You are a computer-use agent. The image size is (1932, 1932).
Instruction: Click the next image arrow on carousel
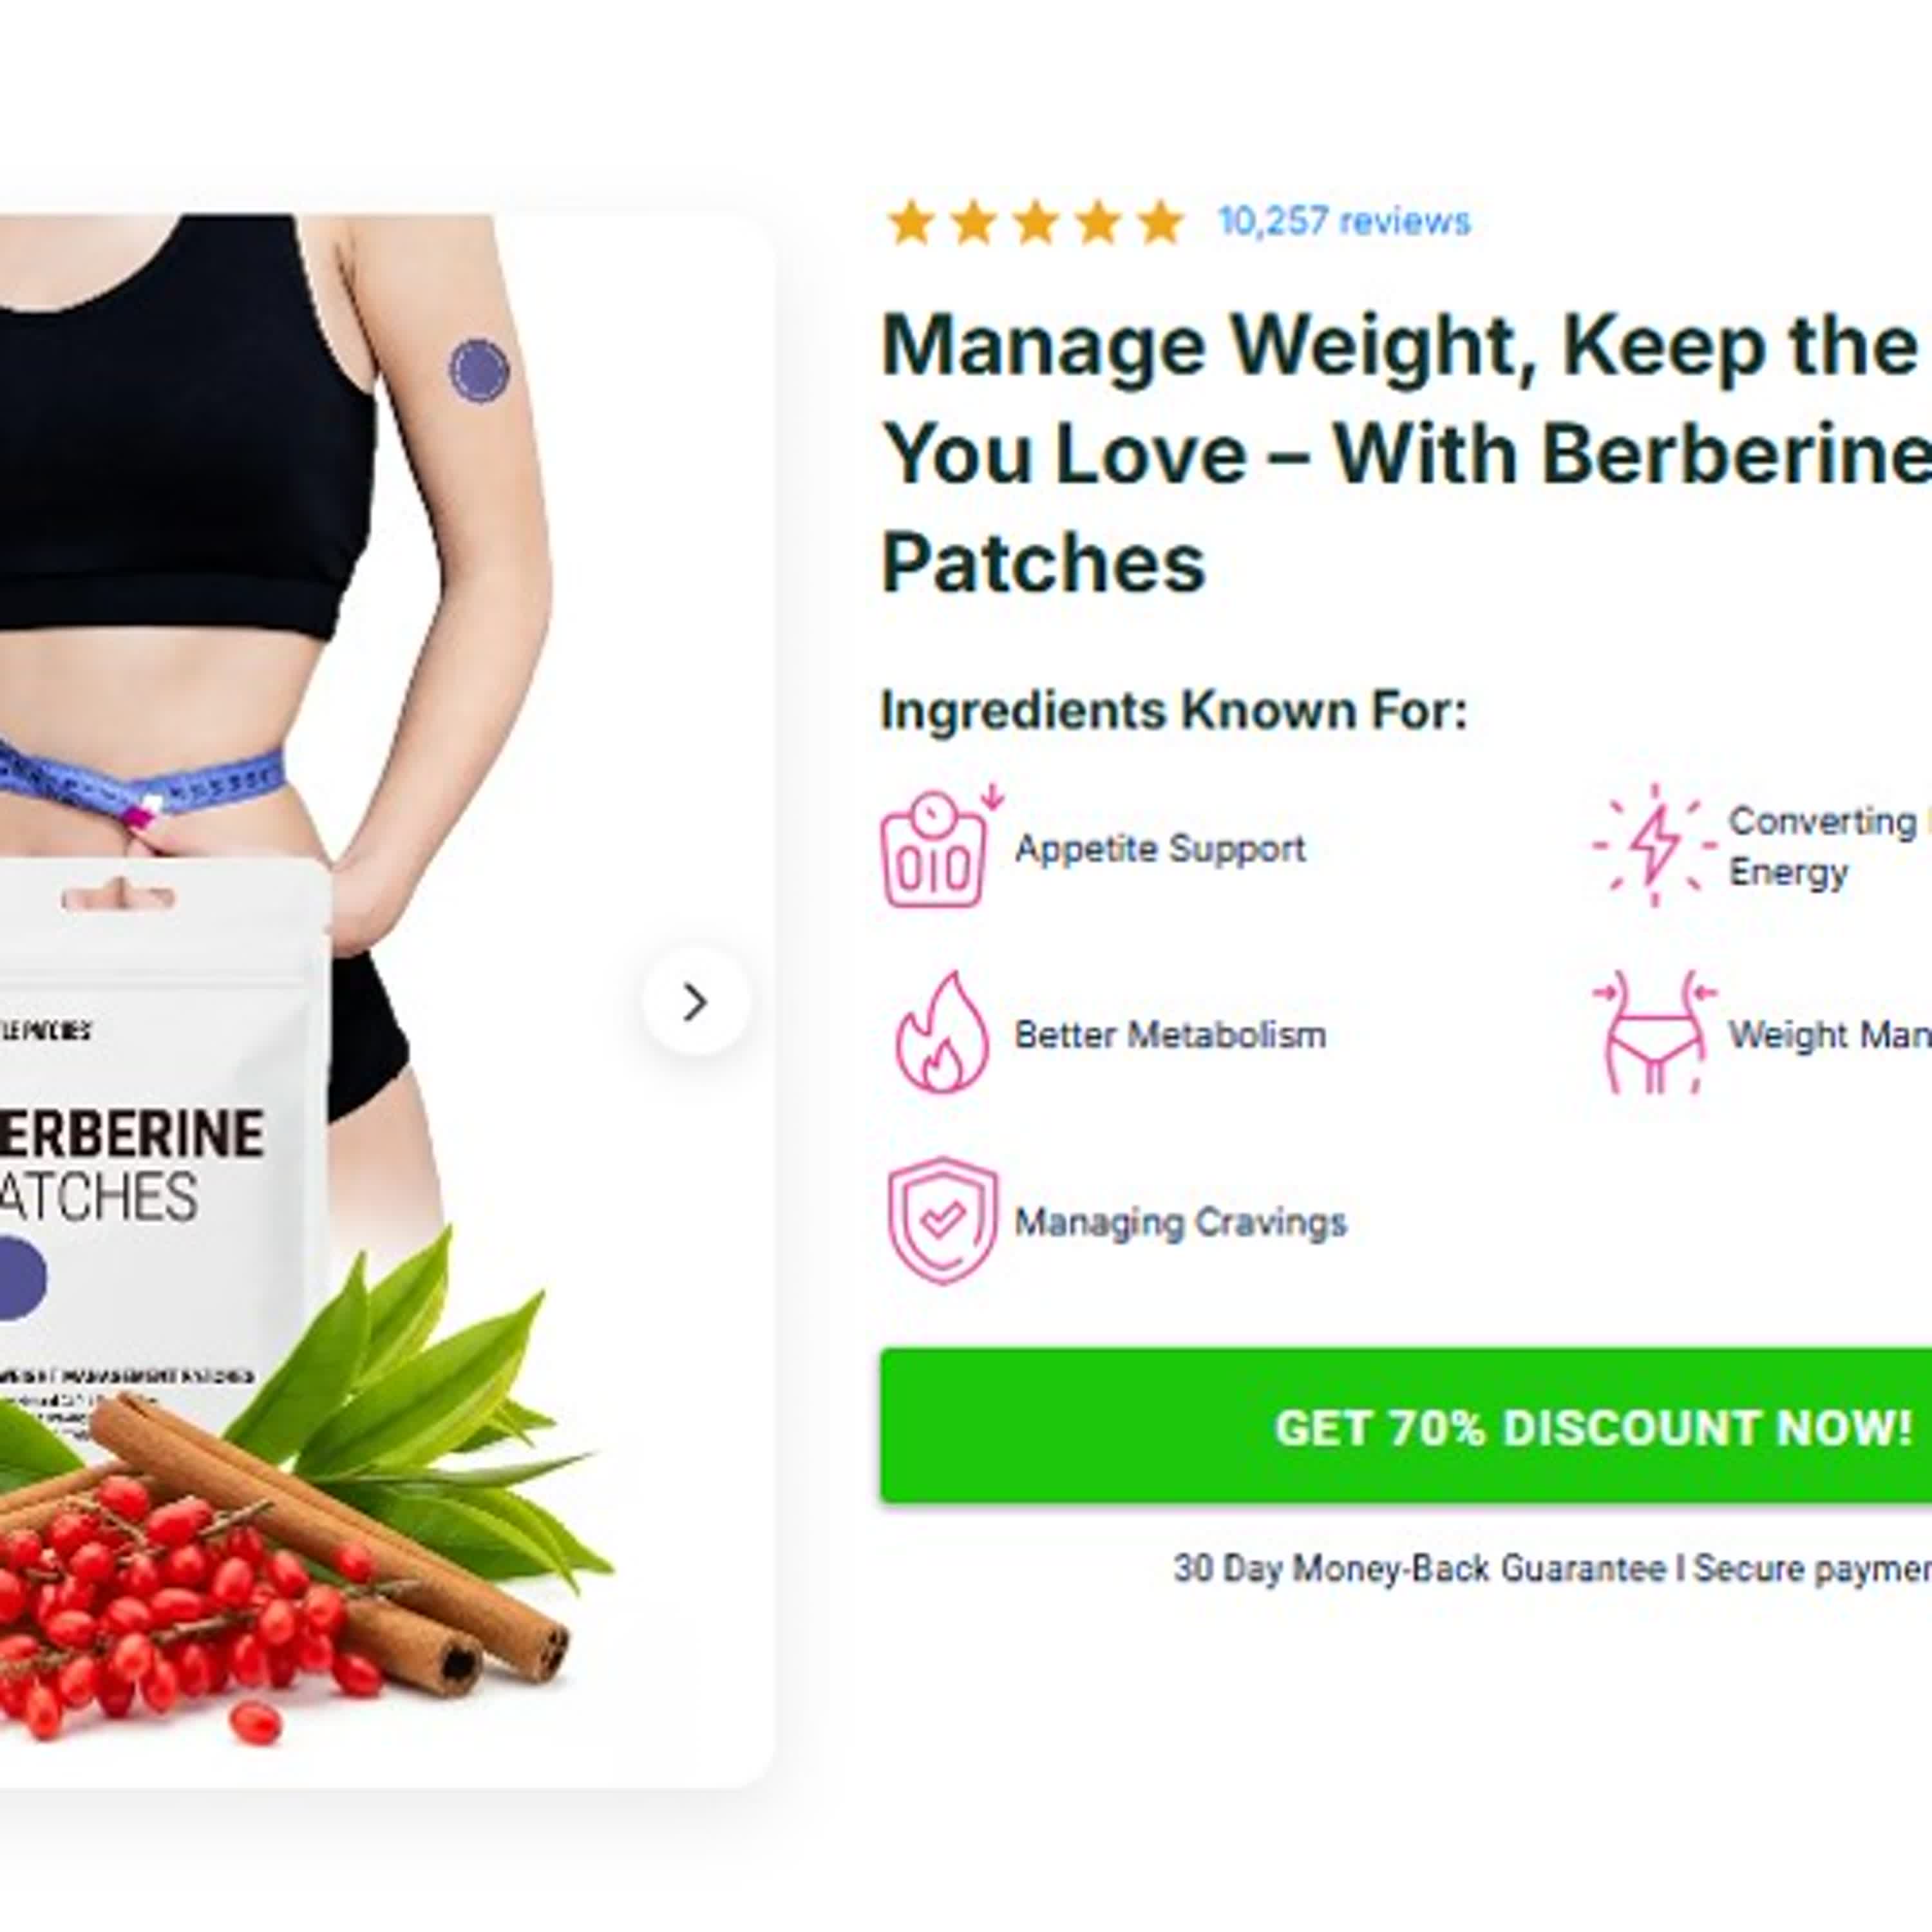click(x=696, y=1001)
